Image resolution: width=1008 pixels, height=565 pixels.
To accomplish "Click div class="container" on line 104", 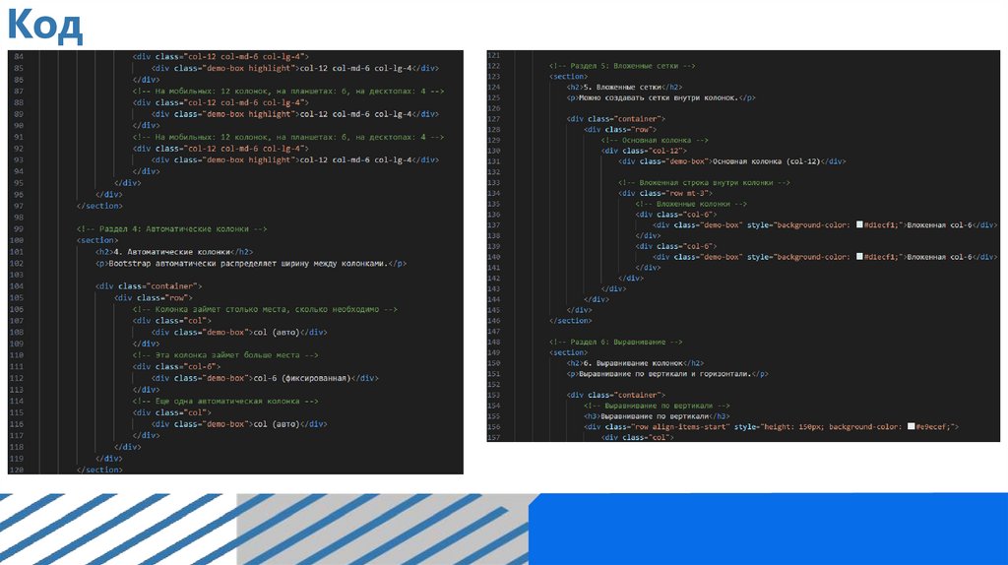I will [x=150, y=286].
